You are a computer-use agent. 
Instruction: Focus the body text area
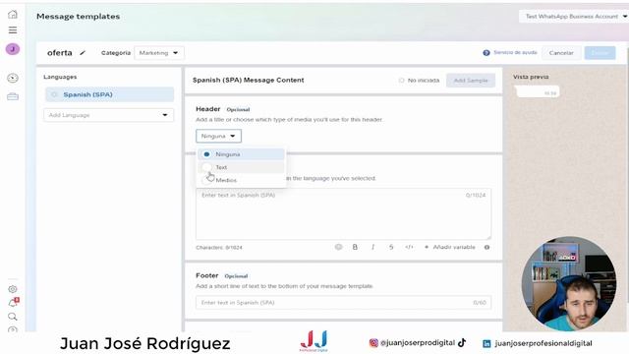[343, 214]
